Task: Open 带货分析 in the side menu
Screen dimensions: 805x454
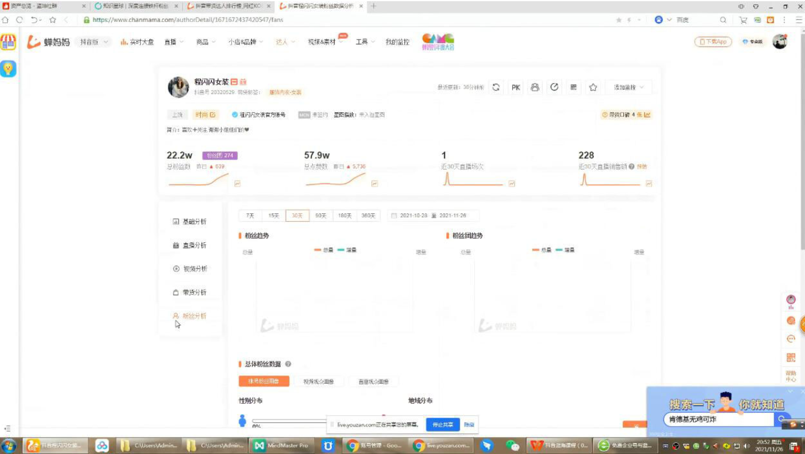Action: 189,293
